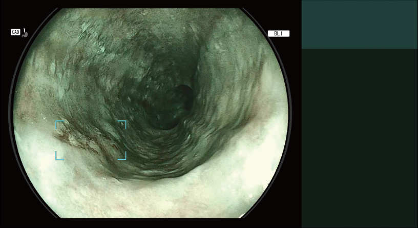Click the CAD indicator label
Viewport: 418px width, 228px height.
[15, 32]
